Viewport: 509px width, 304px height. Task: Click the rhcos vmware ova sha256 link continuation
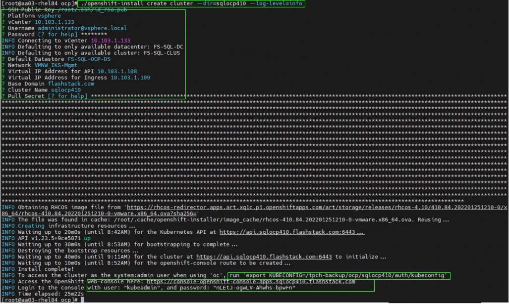click(99, 214)
